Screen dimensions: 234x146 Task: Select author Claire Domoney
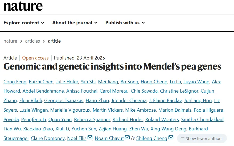pos(48,138)
